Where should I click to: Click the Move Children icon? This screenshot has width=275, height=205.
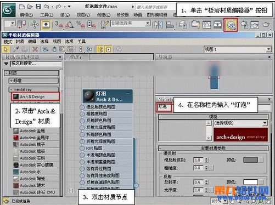coord(45,49)
